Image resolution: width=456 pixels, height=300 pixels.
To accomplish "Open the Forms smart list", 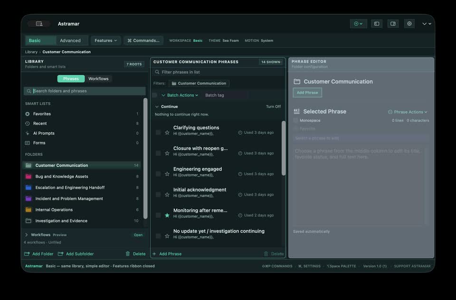I will [x=82, y=143].
